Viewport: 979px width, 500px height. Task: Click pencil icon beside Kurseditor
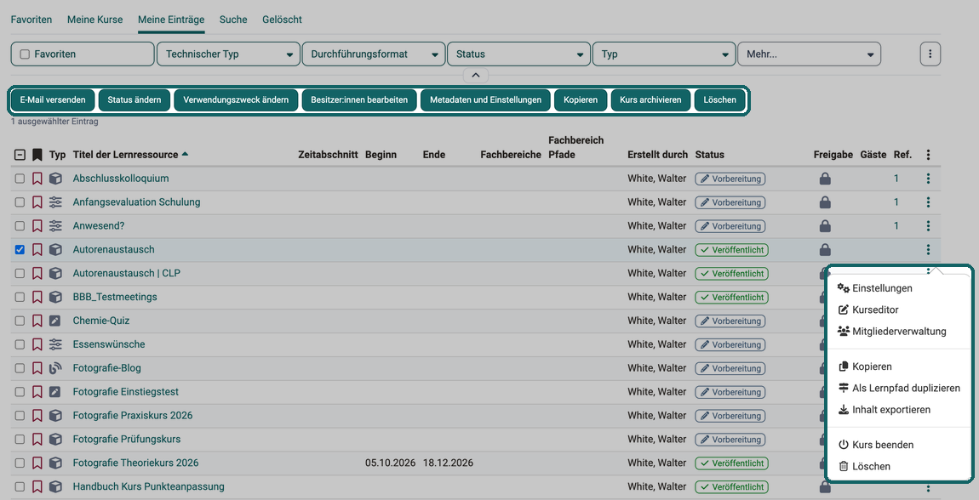tap(844, 310)
